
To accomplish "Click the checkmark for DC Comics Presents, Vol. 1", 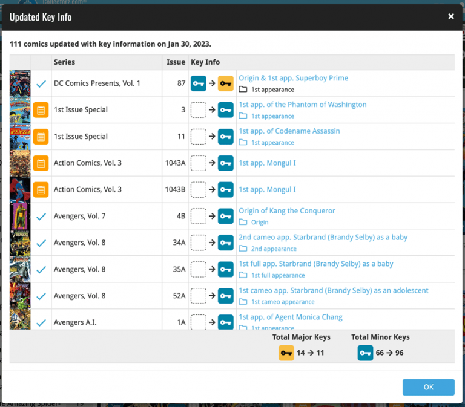I will click(41, 84).
